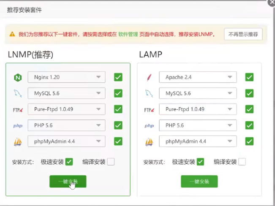Viewport: 275px width, 206px height.
Task: Click the php icon in LNMP panel
Action: click(x=18, y=126)
